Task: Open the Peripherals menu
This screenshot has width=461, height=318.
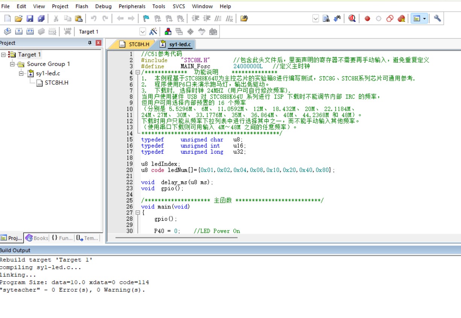Action: (132, 6)
